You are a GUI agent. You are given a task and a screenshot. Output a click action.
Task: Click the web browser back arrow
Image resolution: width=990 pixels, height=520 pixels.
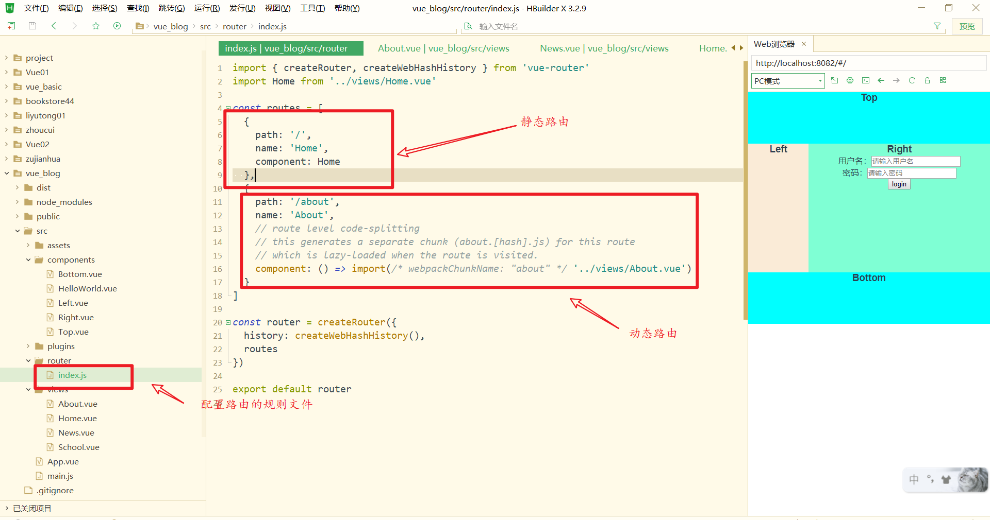click(881, 80)
